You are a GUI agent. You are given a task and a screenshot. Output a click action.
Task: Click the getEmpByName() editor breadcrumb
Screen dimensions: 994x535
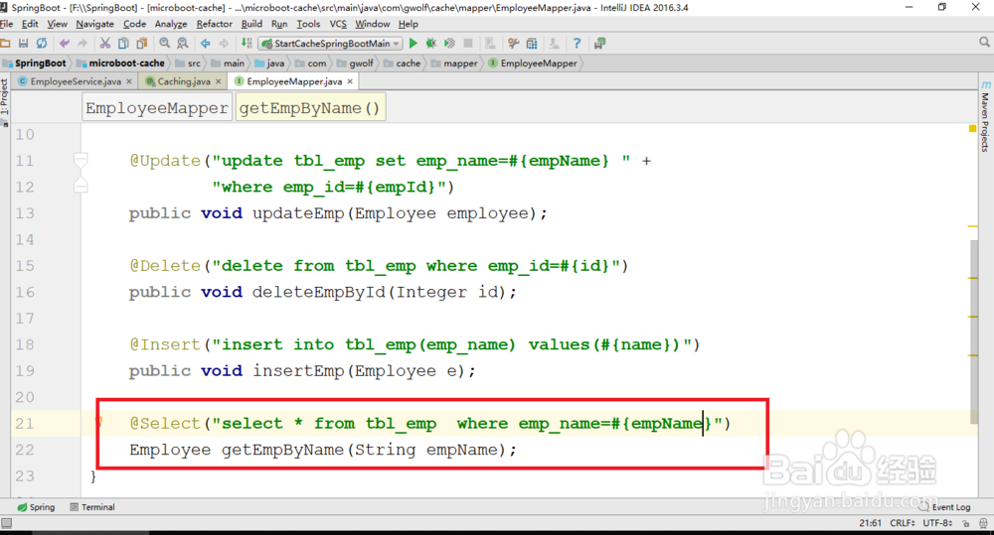[x=310, y=107]
